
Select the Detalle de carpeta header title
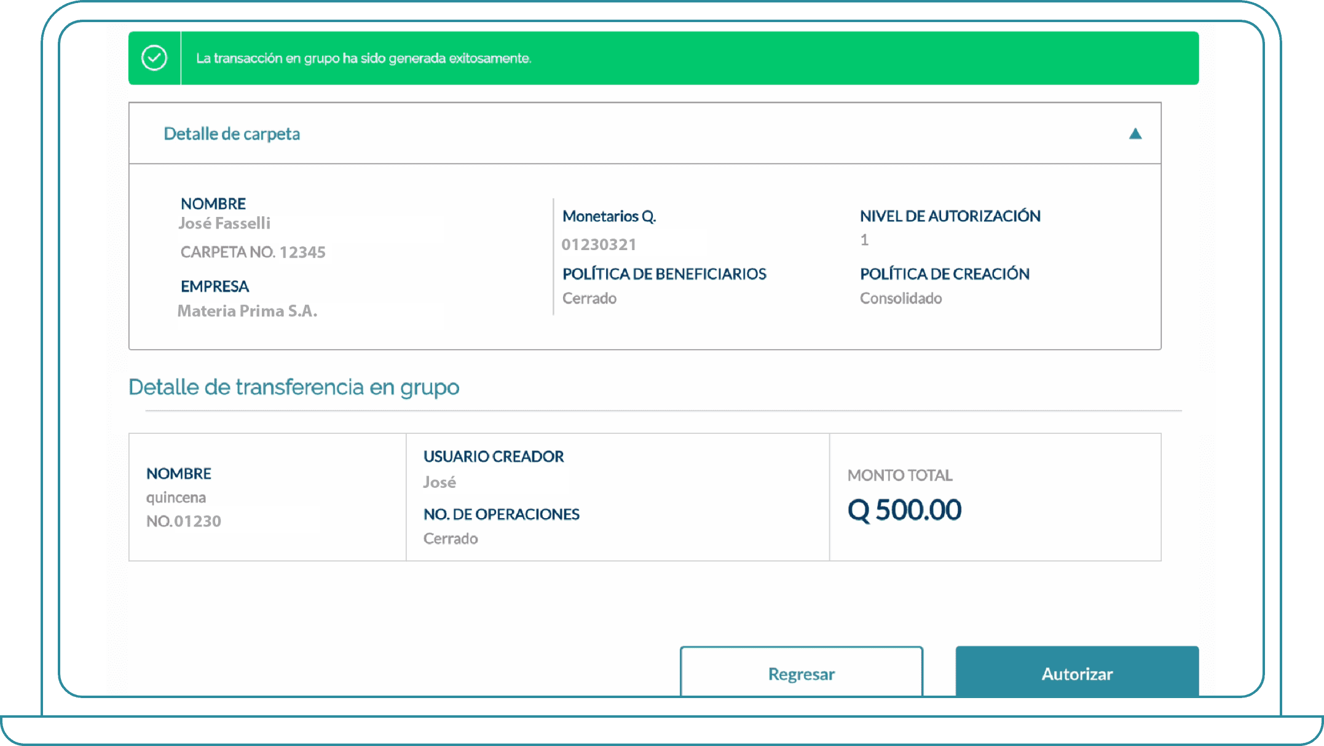(232, 133)
